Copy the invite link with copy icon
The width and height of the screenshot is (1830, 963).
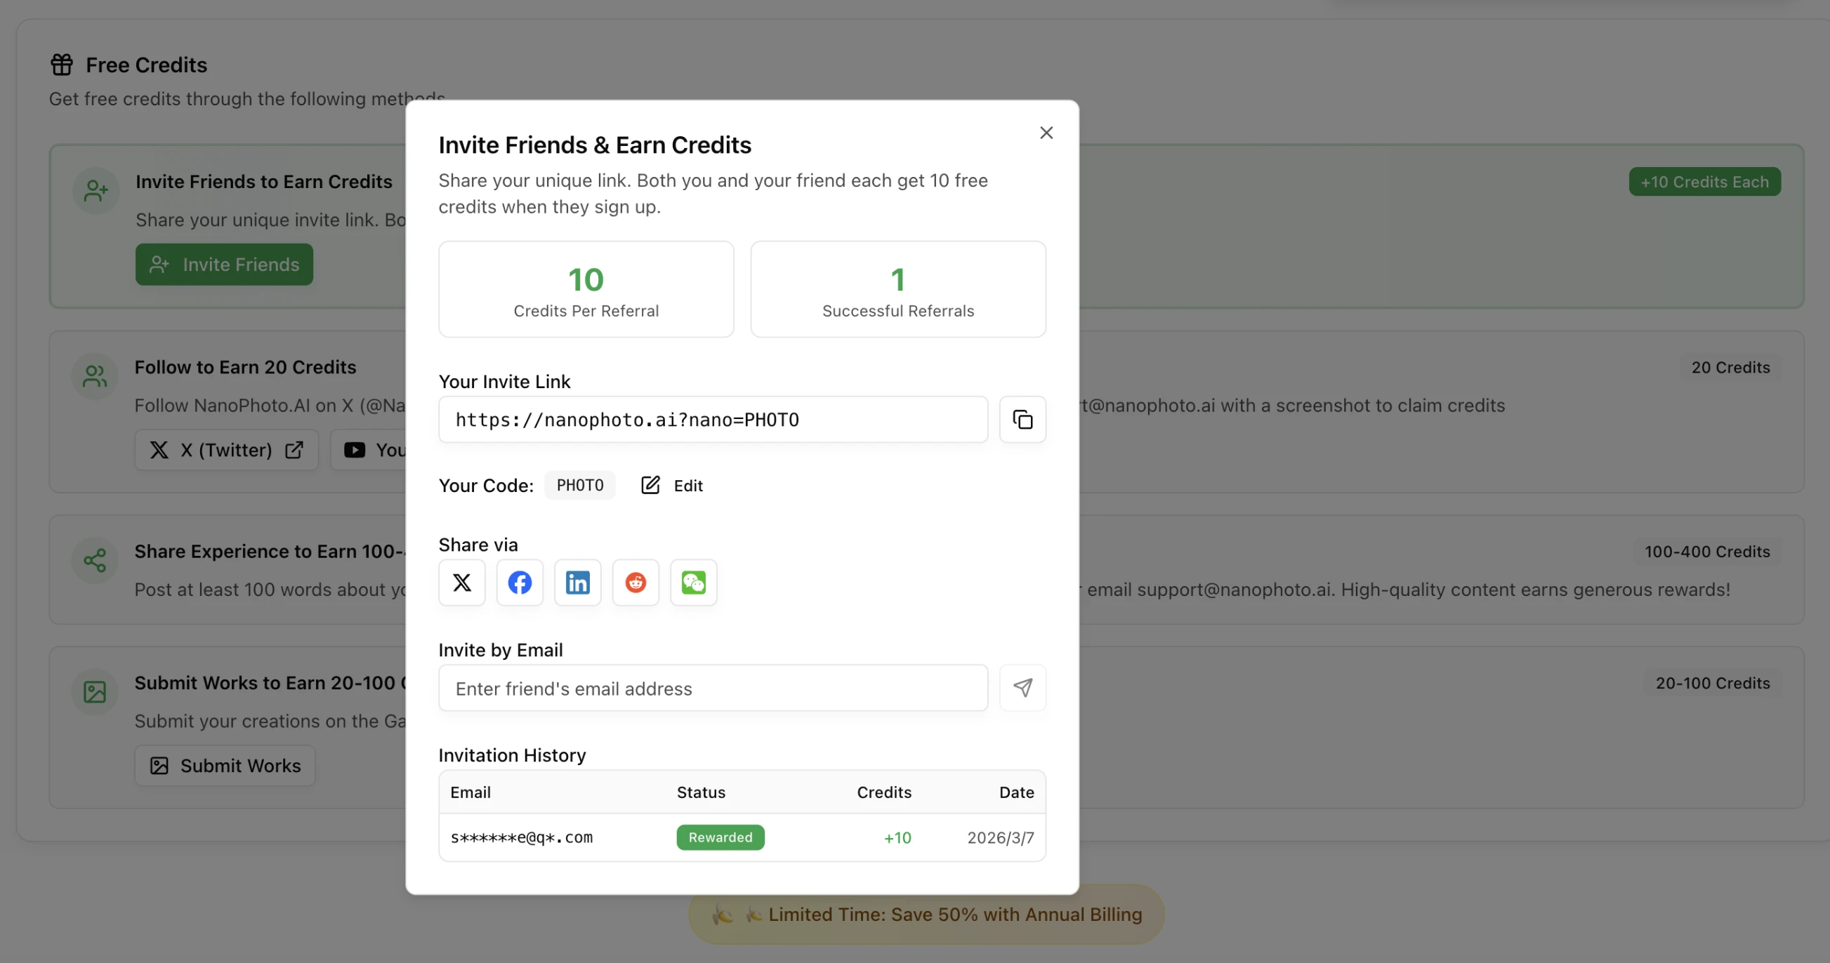point(1022,419)
